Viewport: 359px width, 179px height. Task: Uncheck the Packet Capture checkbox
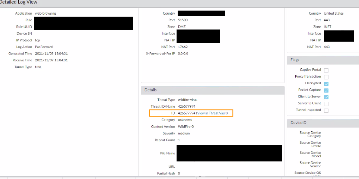326,90
